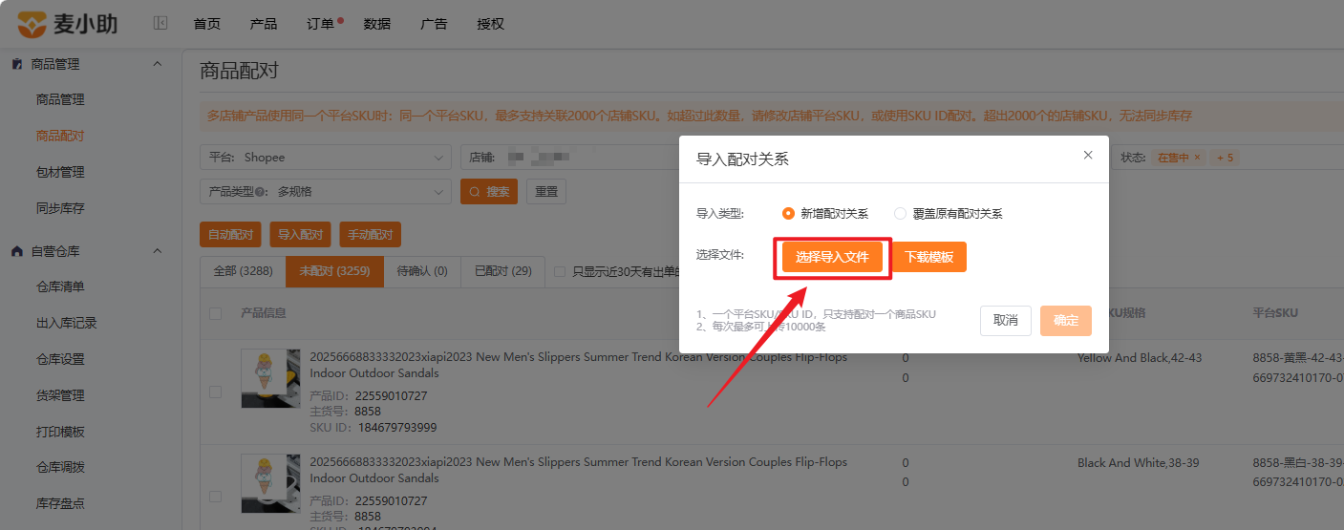Screen dimensions: 1344x530
Task: Click the 手动配对 button
Action: tap(371, 235)
